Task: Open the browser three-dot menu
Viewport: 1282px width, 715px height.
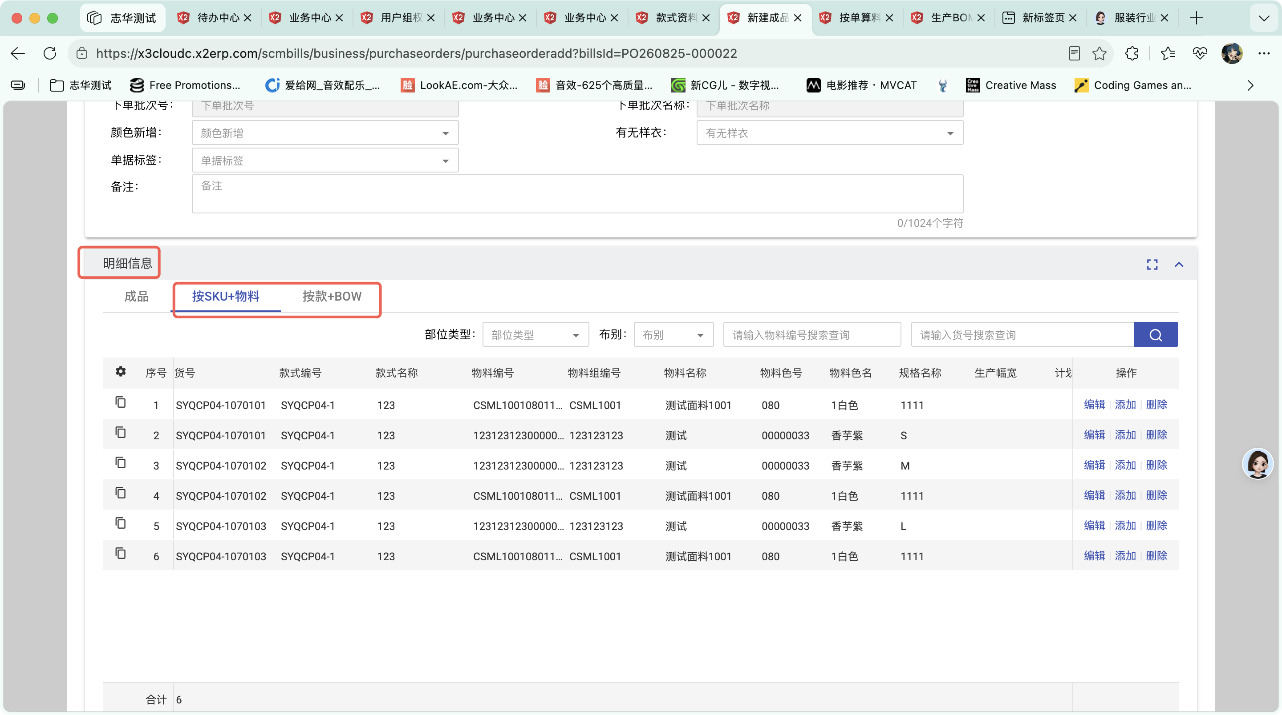Action: coord(1264,53)
